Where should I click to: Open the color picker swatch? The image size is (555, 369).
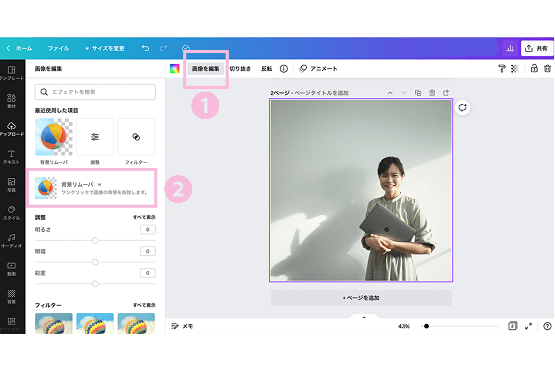click(x=175, y=69)
